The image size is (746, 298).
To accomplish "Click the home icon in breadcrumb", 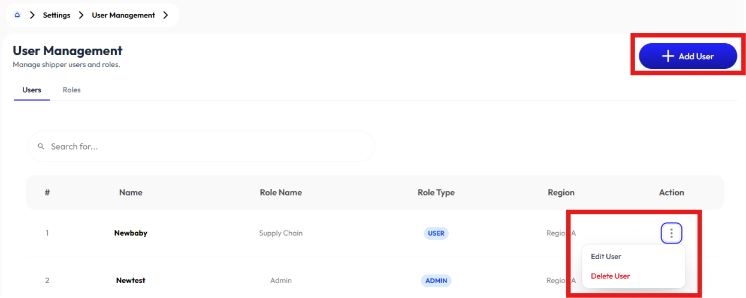I will (x=17, y=15).
